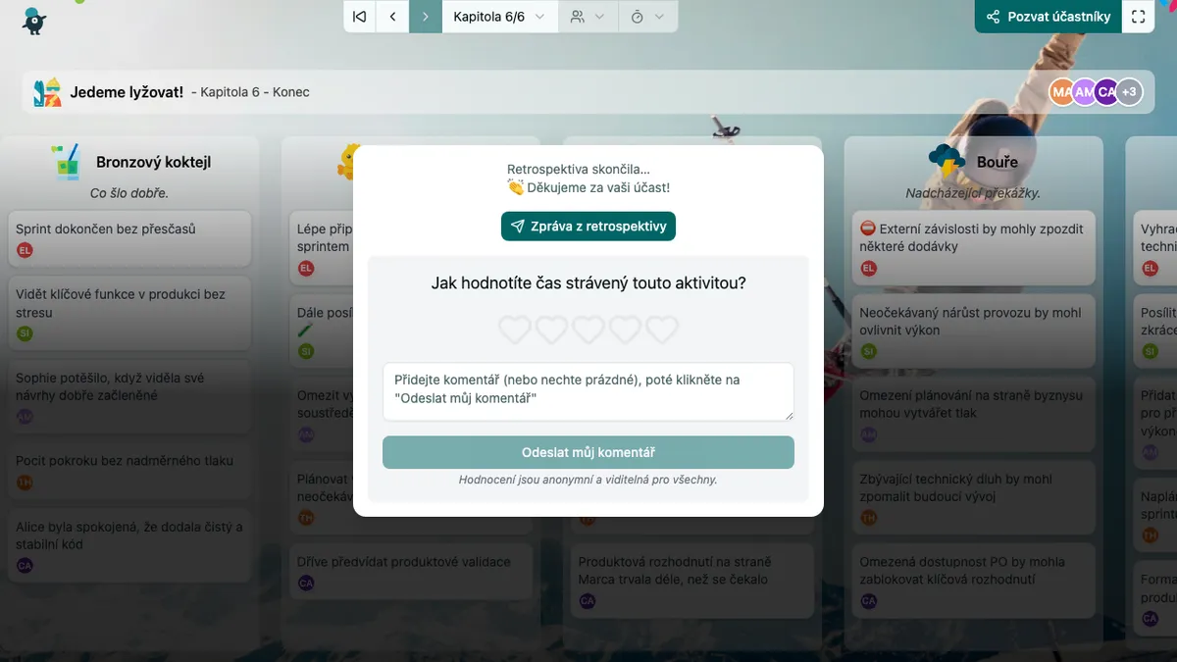Invite via Pozvat účastníky button

pos(1048,17)
